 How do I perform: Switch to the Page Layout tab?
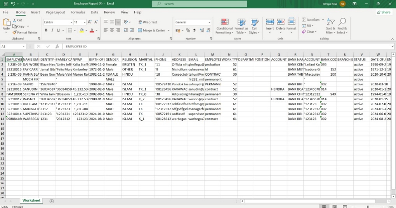coord(55,12)
